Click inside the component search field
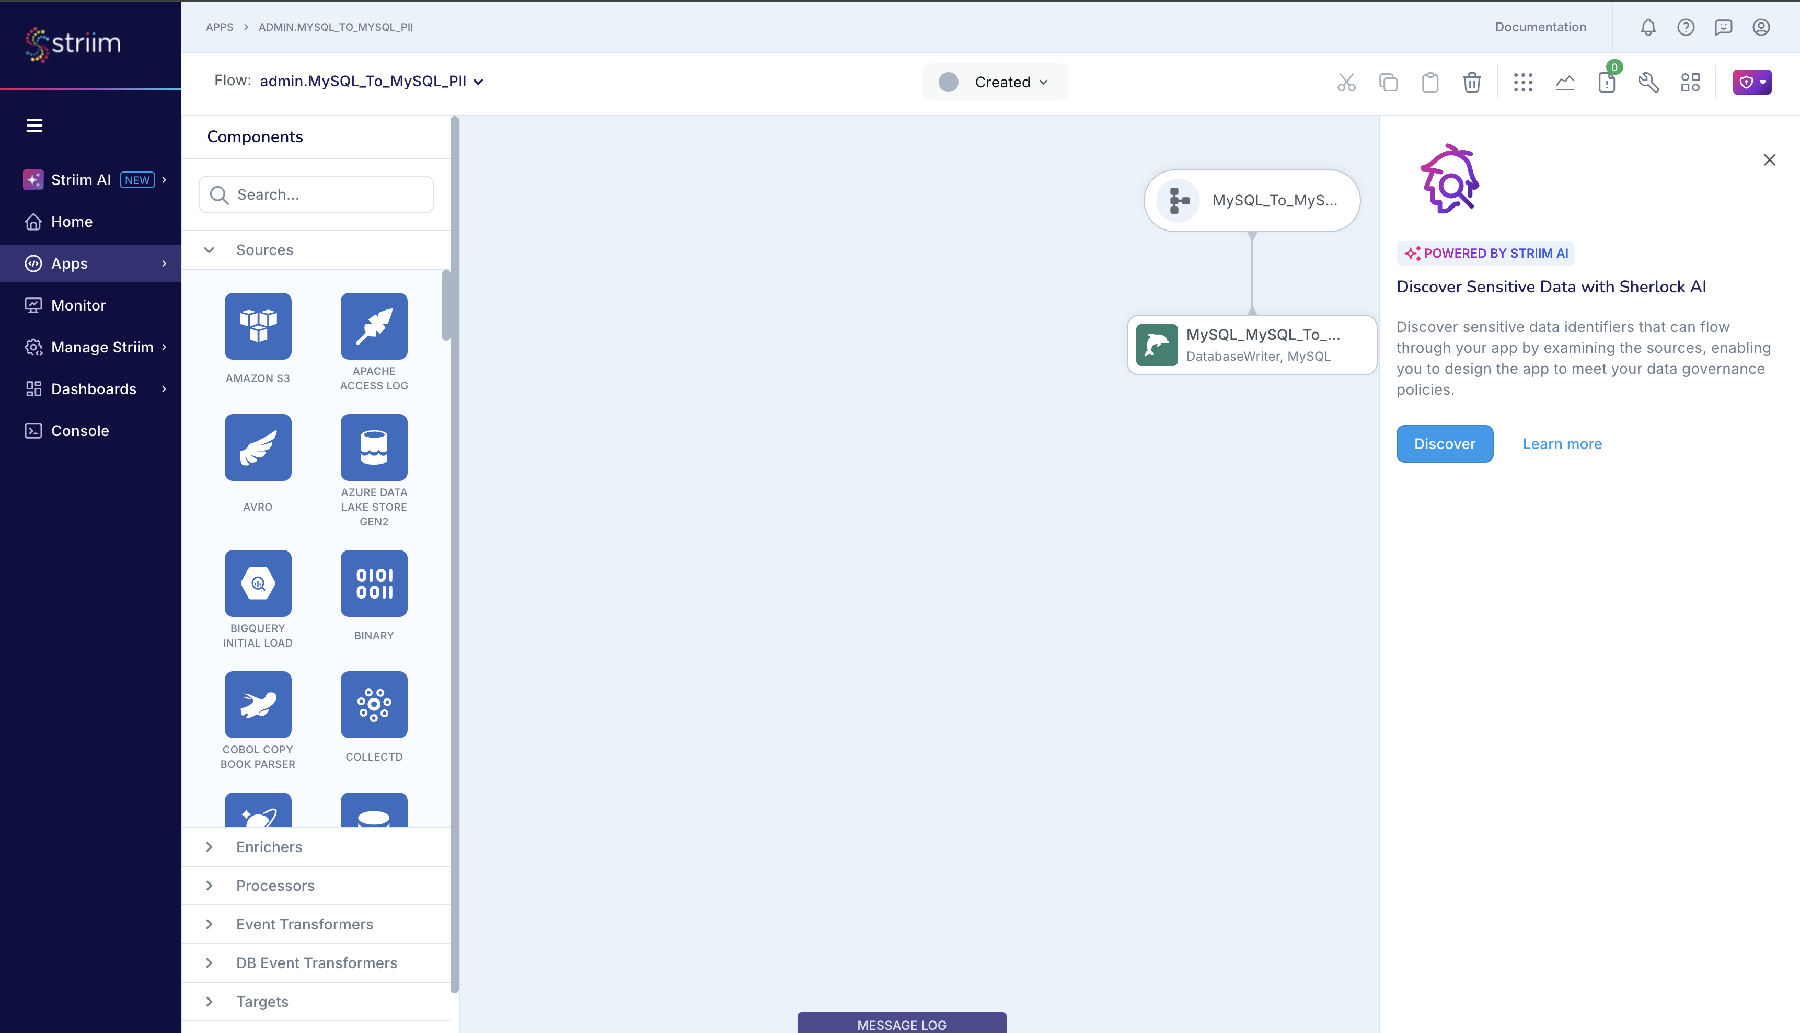 click(316, 193)
